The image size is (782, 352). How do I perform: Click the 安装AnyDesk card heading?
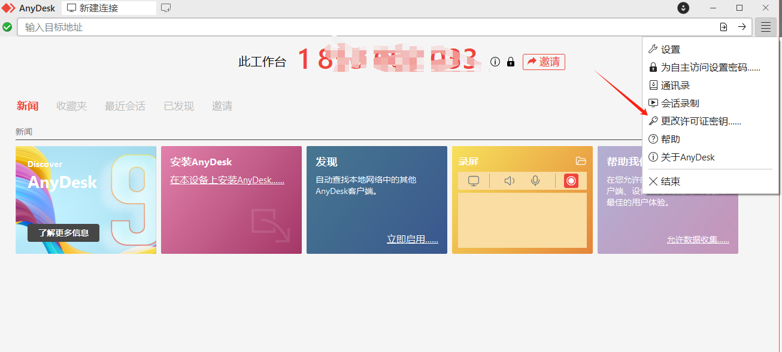201,162
